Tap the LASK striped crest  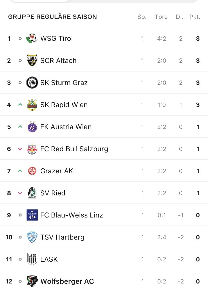[x=32, y=259]
